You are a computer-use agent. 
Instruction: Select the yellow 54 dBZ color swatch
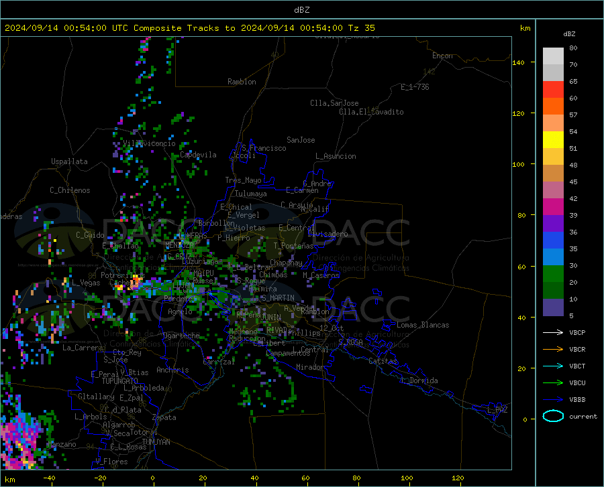point(553,140)
